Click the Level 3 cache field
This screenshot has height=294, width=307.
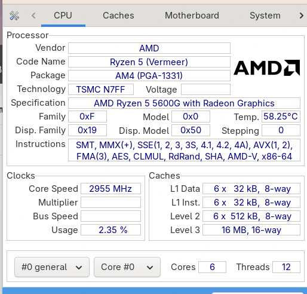[251, 230]
